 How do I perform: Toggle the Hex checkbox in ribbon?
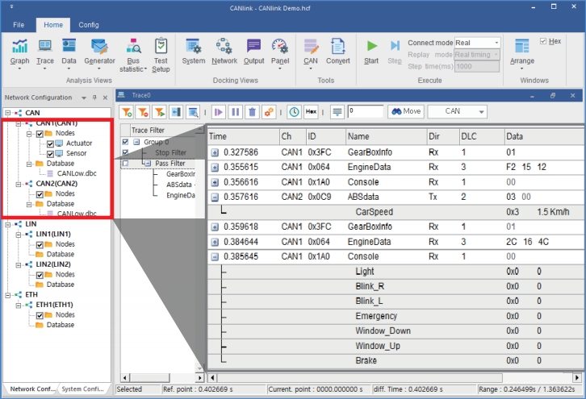543,41
